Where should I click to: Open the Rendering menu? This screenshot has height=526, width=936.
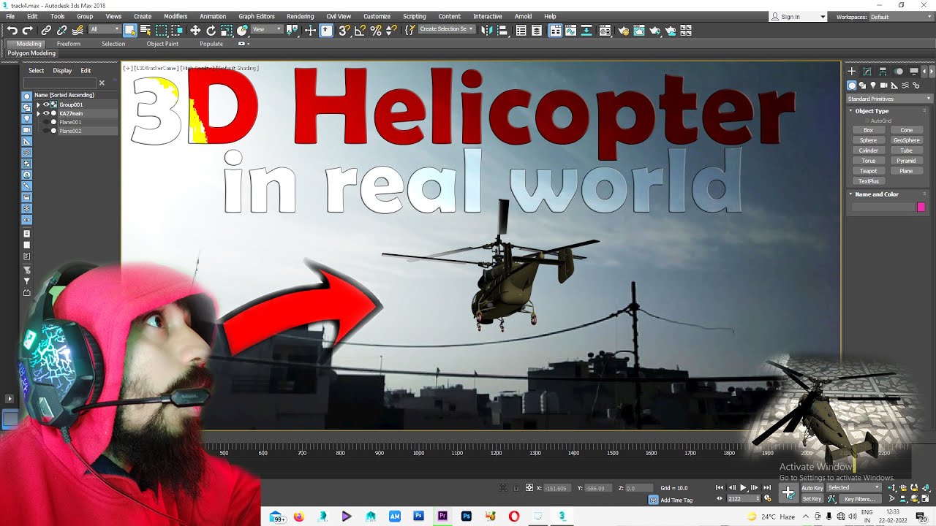coord(300,16)
